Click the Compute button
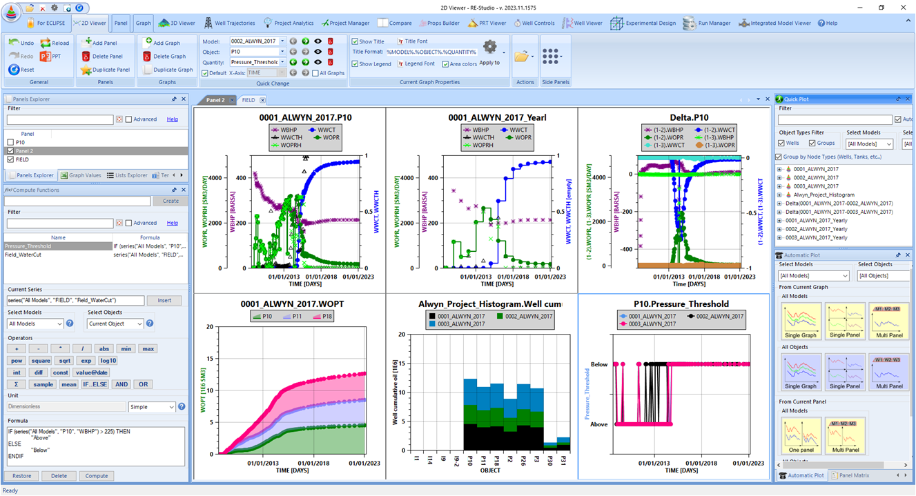Viewport: 916px width, 496px height. click(96, 476)
